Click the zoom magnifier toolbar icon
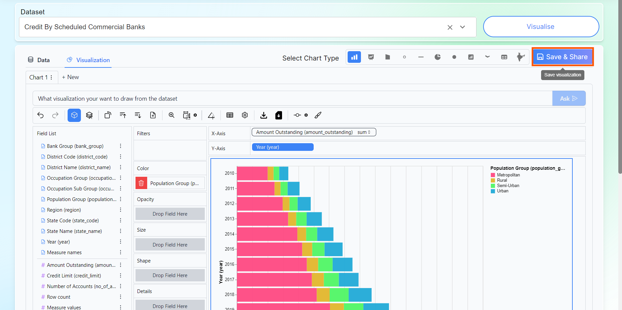 tap(171, 115)
